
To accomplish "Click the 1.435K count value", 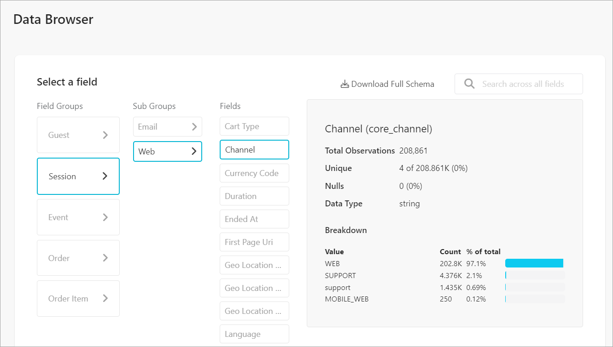I will coord(451,288).
